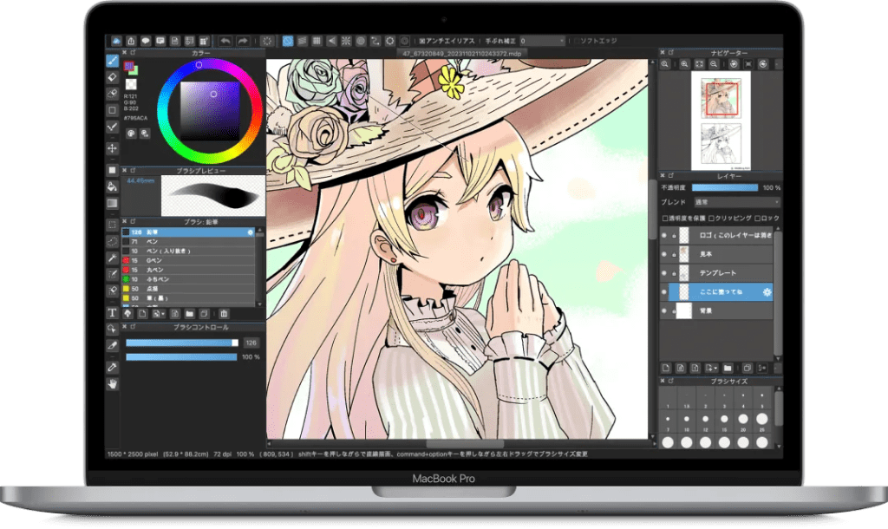
Task: Click the layer folder icon in layer toolbar
Action: tap(728, 369)
